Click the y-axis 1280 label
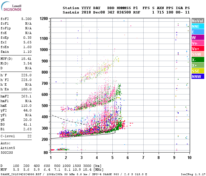This screenshot has height=176, width=206. (44, 19)
